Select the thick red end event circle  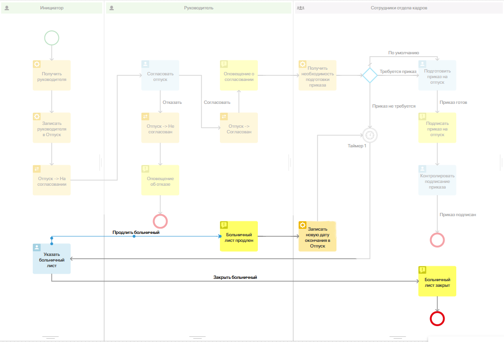tap(437, 319)
